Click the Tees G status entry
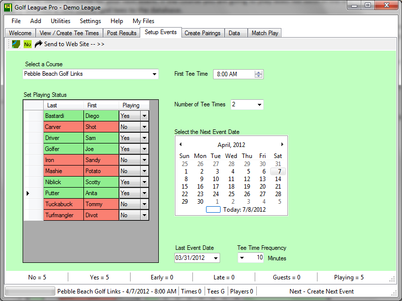The image size is (402, 301). (x=216, y=291)
